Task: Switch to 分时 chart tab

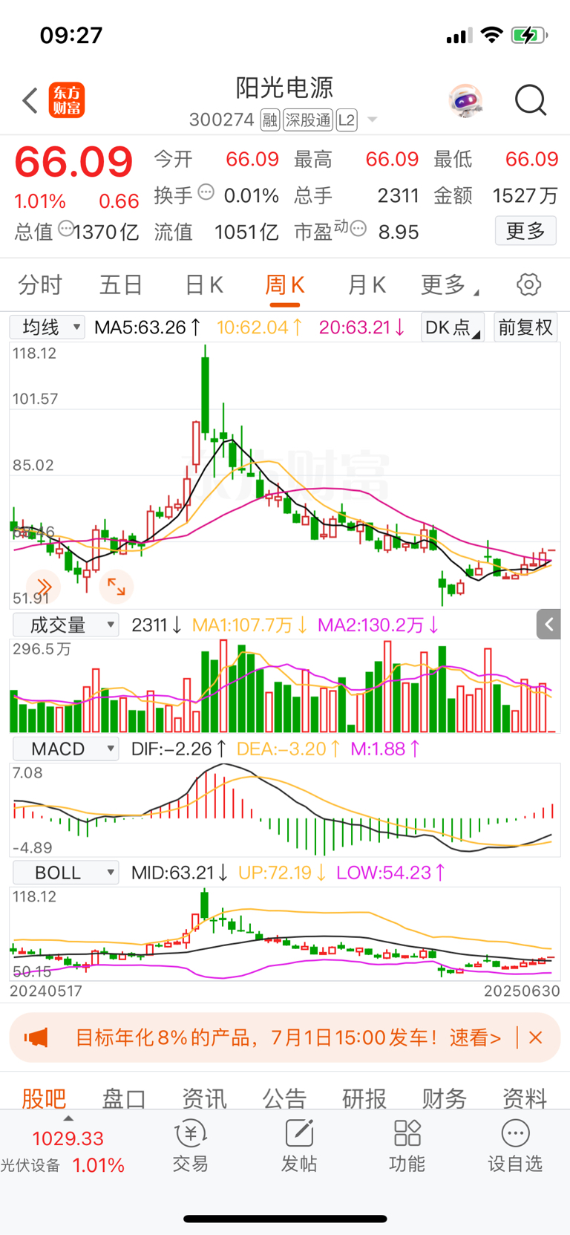Action: pos(40,284)
